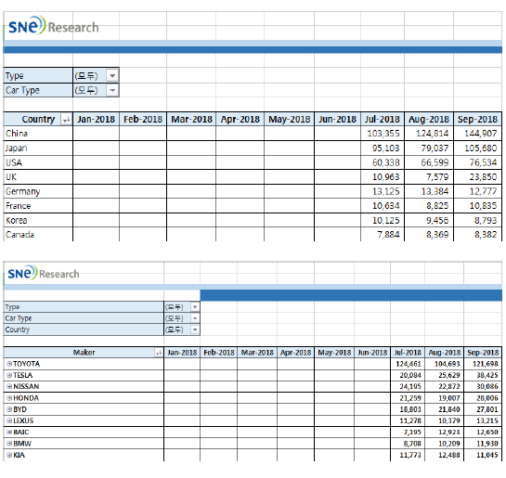This screenshot has height=478, width=506.
Task: Open the Car Type filter dropdown in upper table
Action: (x=112, y=90)
